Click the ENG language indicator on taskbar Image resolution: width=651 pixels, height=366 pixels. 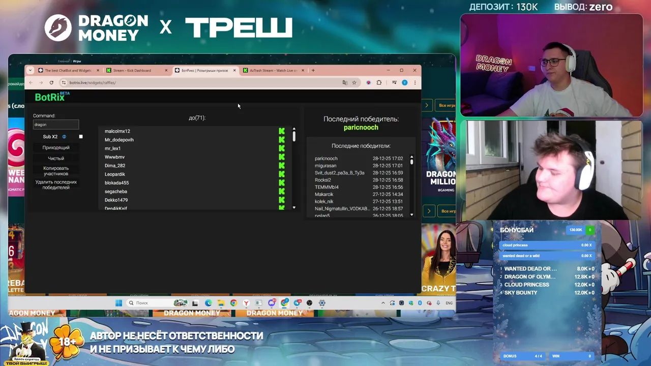click(x=449, y=303)
